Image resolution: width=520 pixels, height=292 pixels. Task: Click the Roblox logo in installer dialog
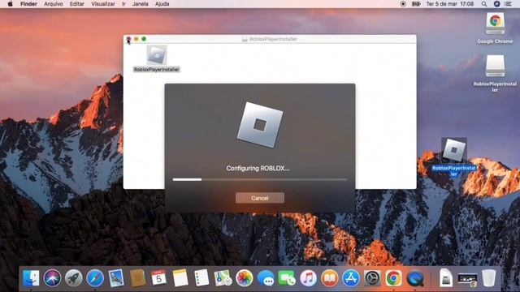(260, 125)
